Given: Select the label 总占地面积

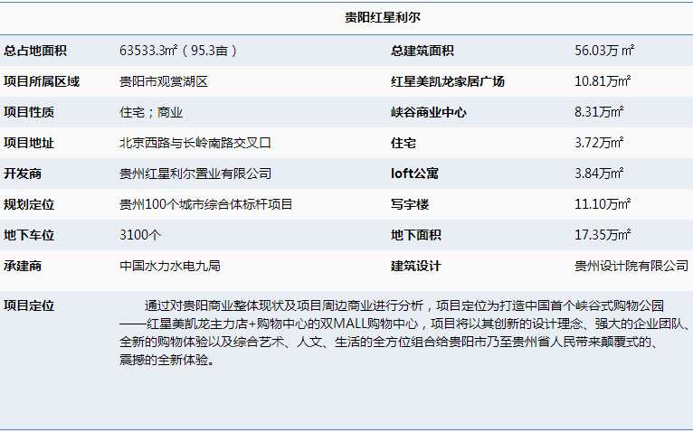Looking at the screenshot, I should tap(35, 51).
